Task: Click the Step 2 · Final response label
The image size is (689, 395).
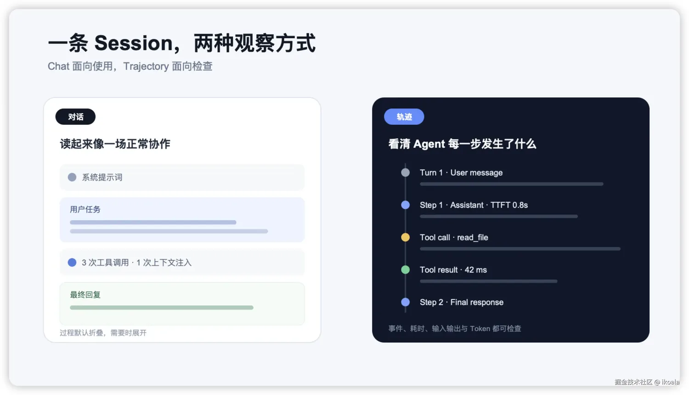Action: [x=462, y=302]
